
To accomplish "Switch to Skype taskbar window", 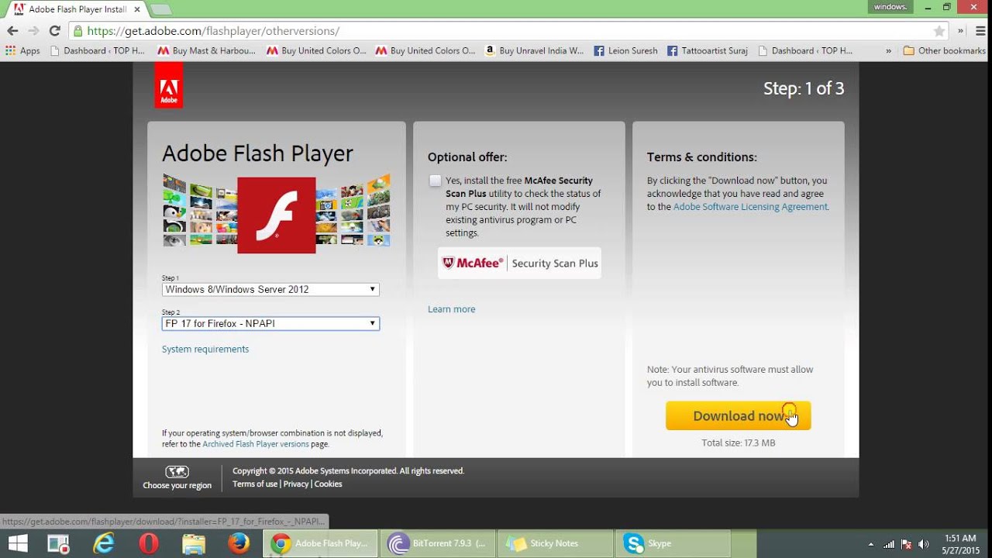I will point(673,543).
